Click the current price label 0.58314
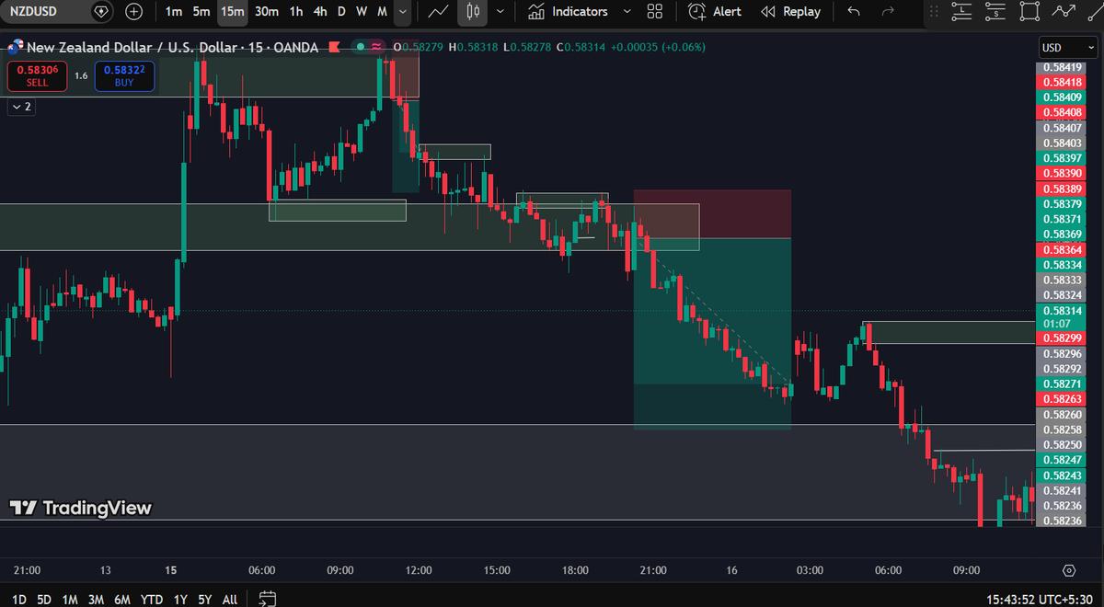 (x=1061, y=316)
